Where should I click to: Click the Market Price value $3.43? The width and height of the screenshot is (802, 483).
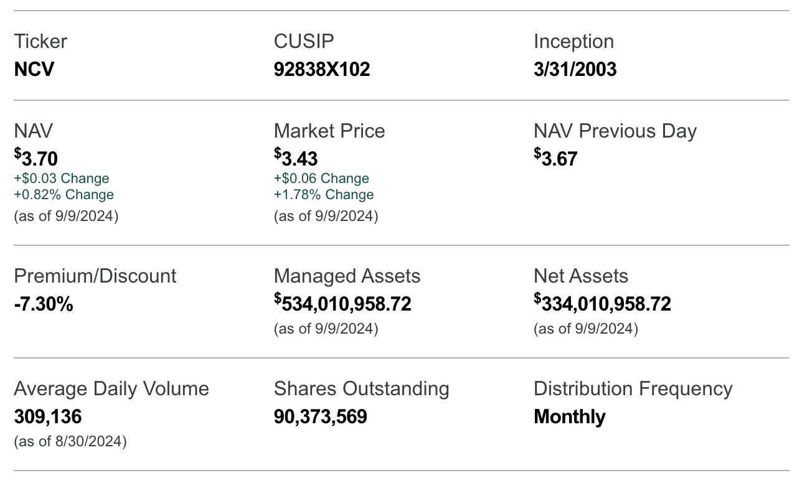296,158
